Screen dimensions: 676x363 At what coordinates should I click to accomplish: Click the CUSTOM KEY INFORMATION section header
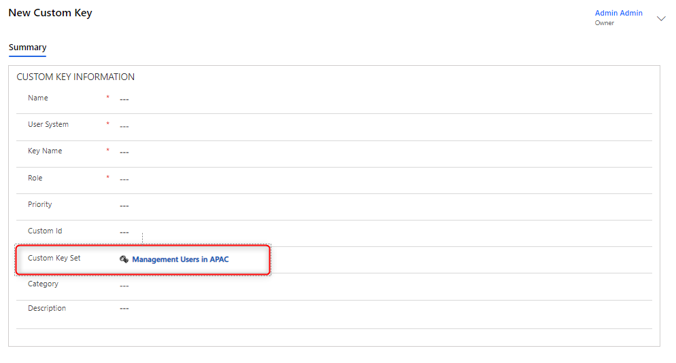pyautogui.click(x=75, y=77)
